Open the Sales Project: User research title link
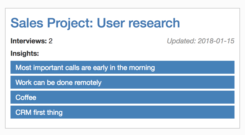 [95, 23]
